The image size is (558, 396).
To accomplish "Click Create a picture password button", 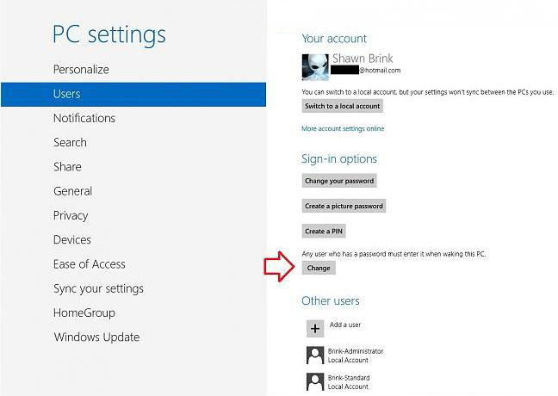I will (x=344, y=206).
